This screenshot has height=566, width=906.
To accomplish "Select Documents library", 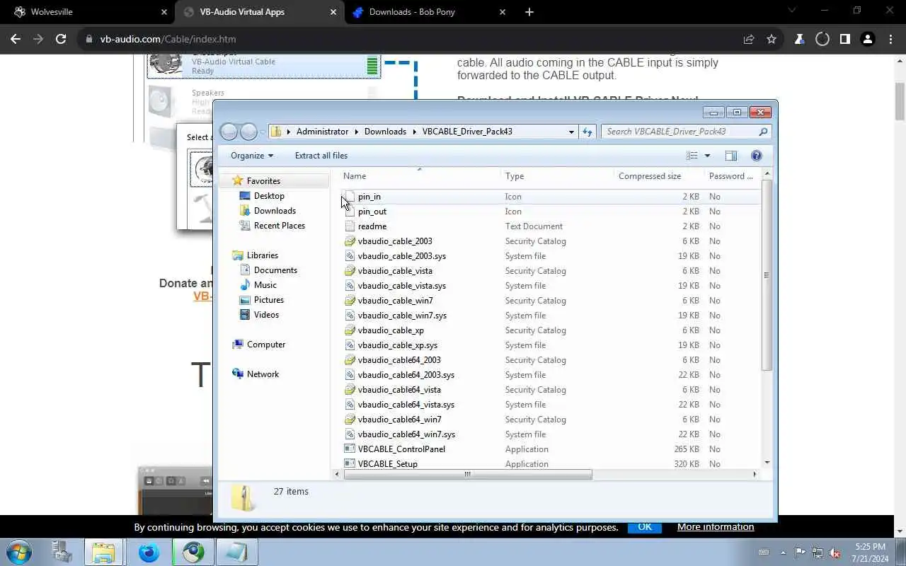I will pyautogui.click(x=275, y=270).
